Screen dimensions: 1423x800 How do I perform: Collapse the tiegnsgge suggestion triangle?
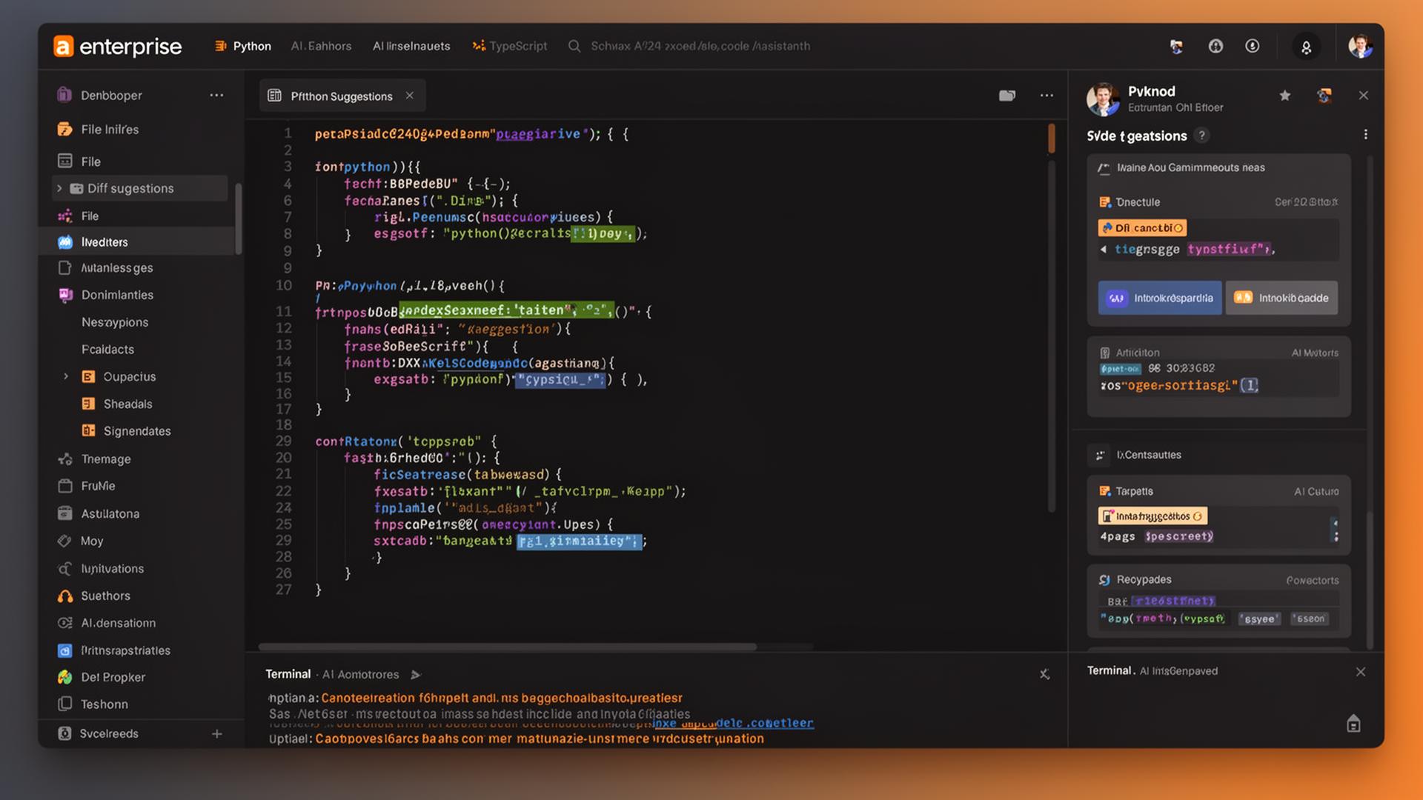[1104, 250]
